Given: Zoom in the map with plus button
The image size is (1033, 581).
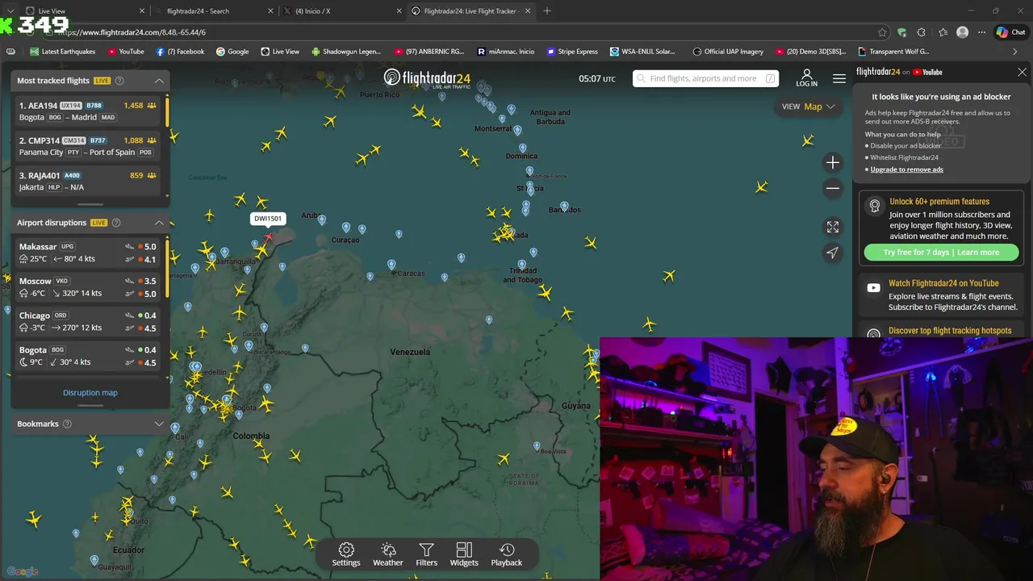Looking at the screenshot, I should coord(832,162).
